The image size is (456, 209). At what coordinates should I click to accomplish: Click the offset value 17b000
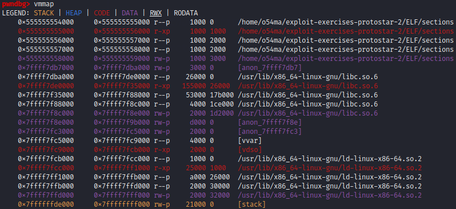pyautogui.click(x=222, y=95)
